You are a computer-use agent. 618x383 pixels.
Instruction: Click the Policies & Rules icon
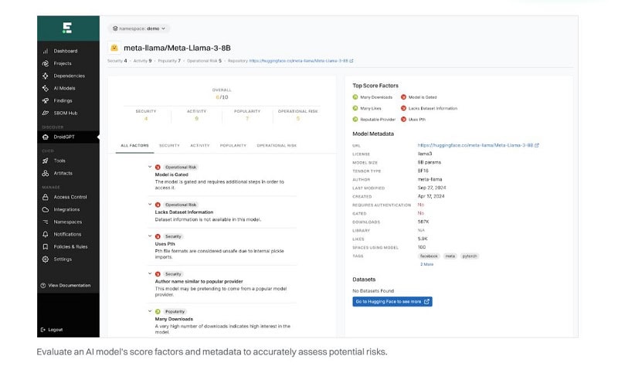tap(46, 246)
